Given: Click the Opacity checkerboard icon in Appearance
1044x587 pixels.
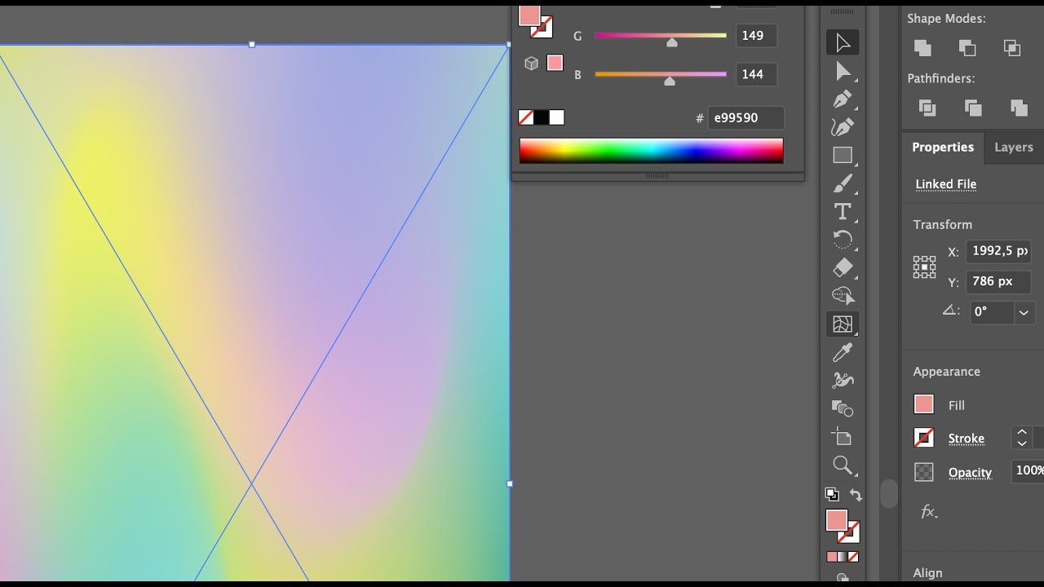Looking at the screenshot, I should [x=923, y=472].
